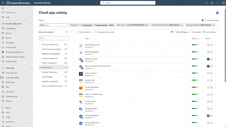226x127 pixels.
Task: Open more actions for Microsoft Designer
Action: pyautogui.click(x=215, y=52)
